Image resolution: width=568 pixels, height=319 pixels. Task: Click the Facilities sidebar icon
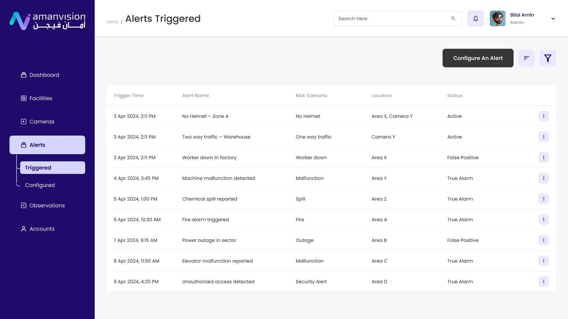[23, 98]
